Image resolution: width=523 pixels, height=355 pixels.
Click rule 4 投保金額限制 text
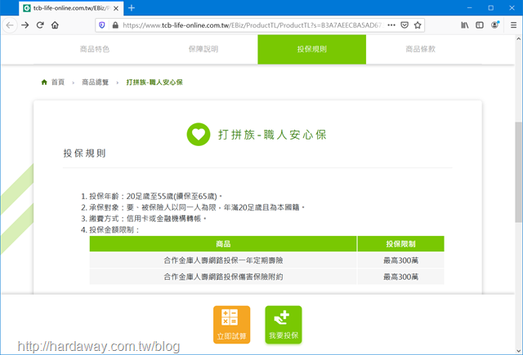pos(110,230)
